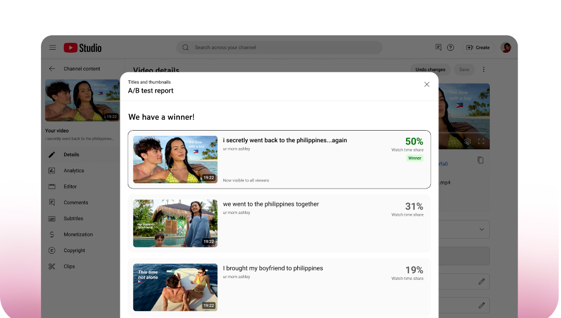Open the account avatar menu

506,47
